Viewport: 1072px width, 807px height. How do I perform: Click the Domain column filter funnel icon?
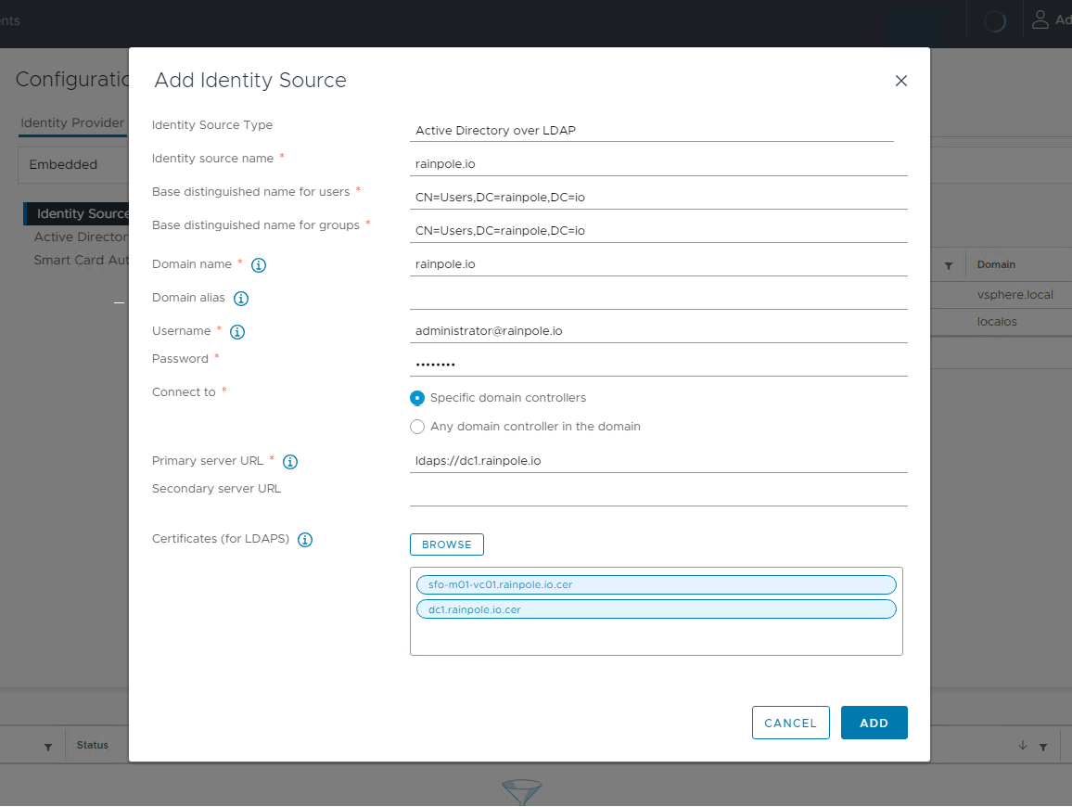[x=947, y=265]
